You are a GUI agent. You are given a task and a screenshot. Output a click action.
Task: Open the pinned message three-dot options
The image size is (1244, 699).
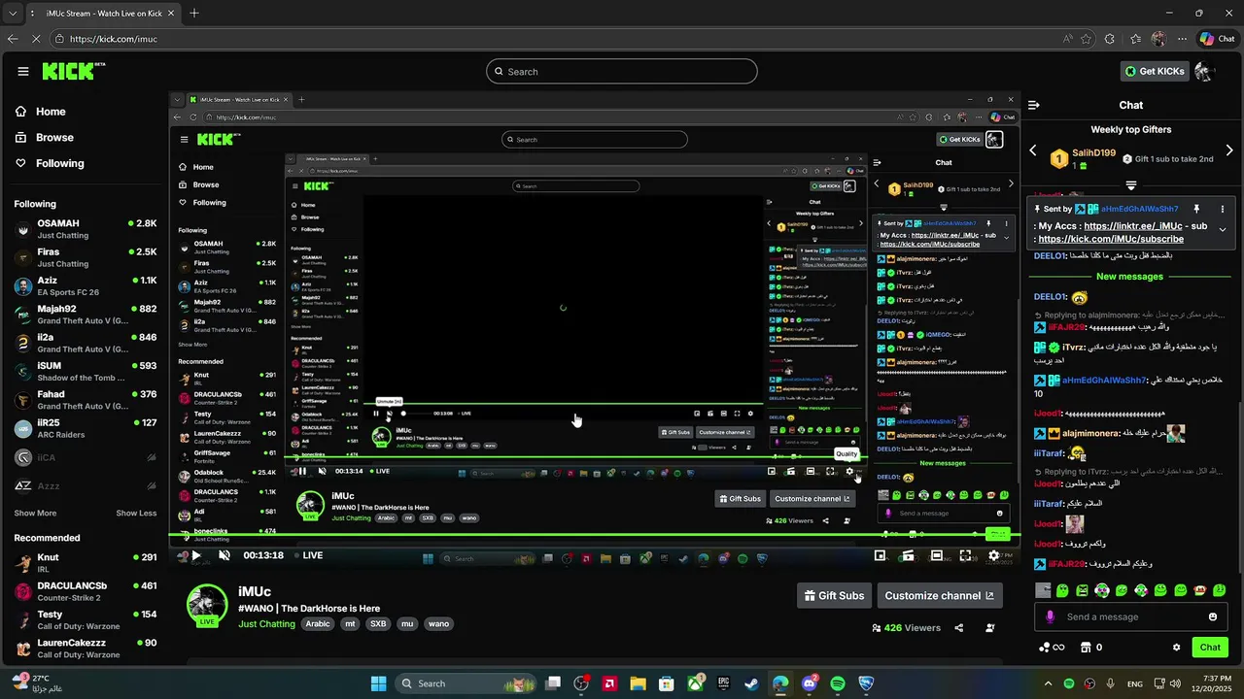pyautogui.click(x=1223, y=209)
